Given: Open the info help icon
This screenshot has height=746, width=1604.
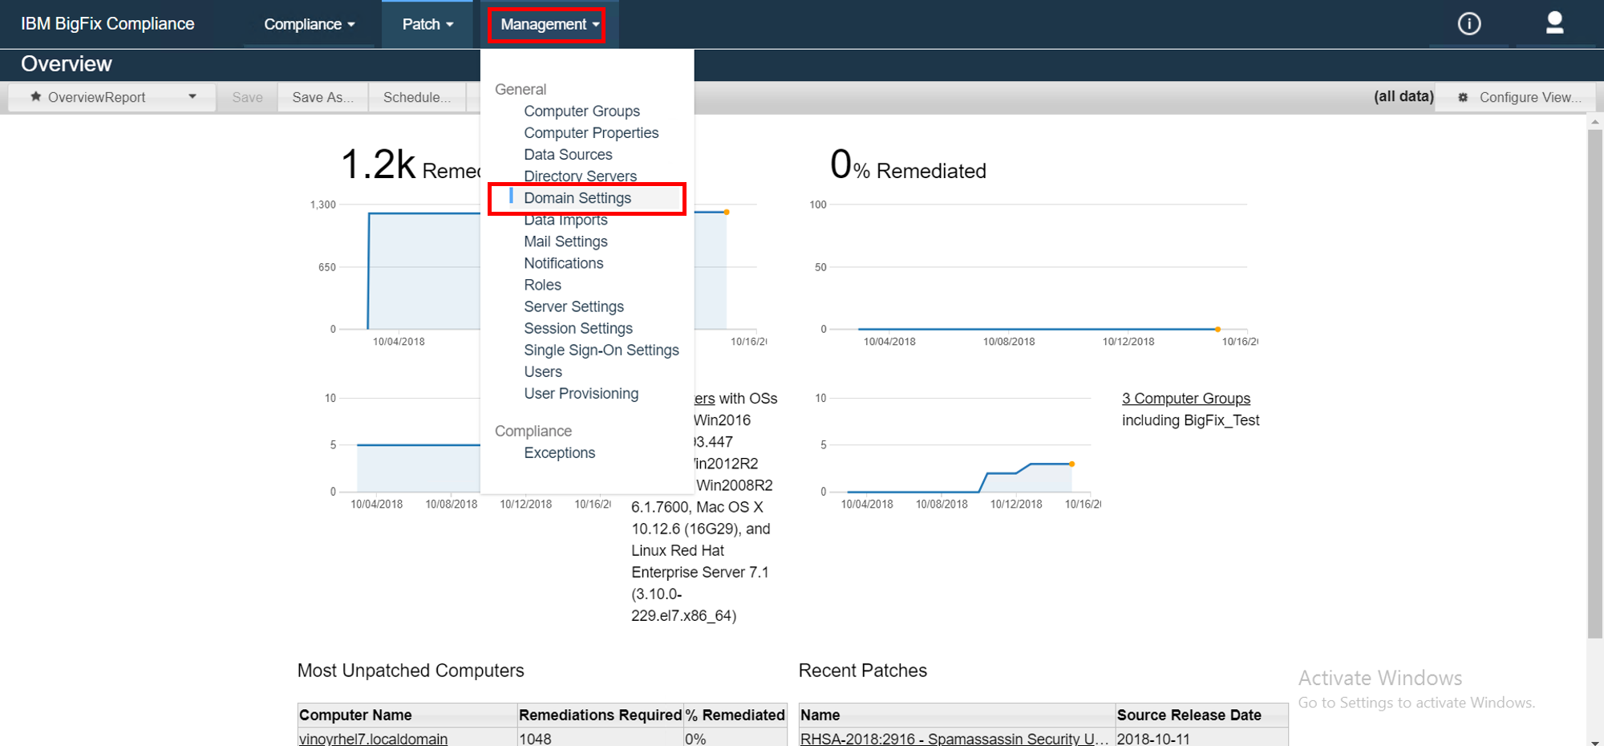Looking at the screenshot, I should [1468, 24].
